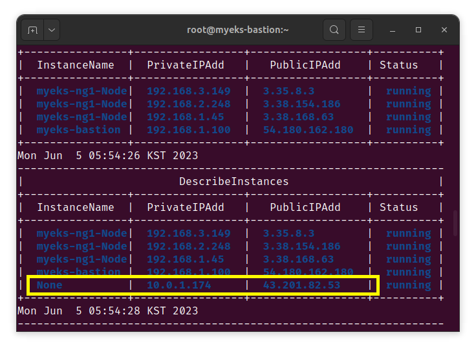Image resolution: width=476 pixels, height=350 pixels.
Task: Click 3.35.8.3 in the upper table
Action: pyautogui.click(x=288, y=91)
